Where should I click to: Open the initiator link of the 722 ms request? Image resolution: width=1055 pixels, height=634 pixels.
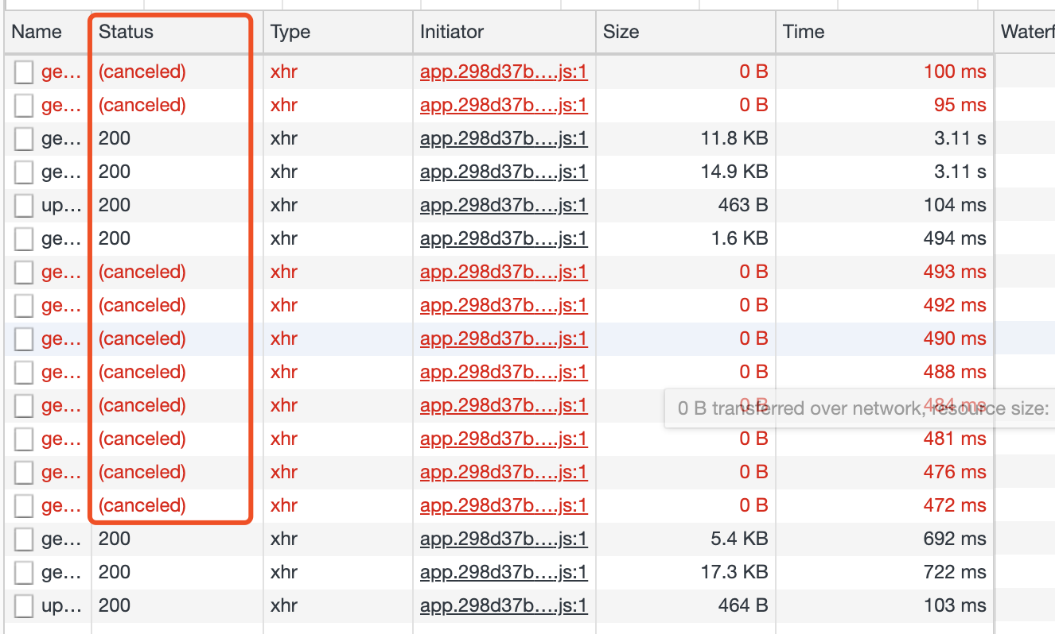click(x=504, y=573)
